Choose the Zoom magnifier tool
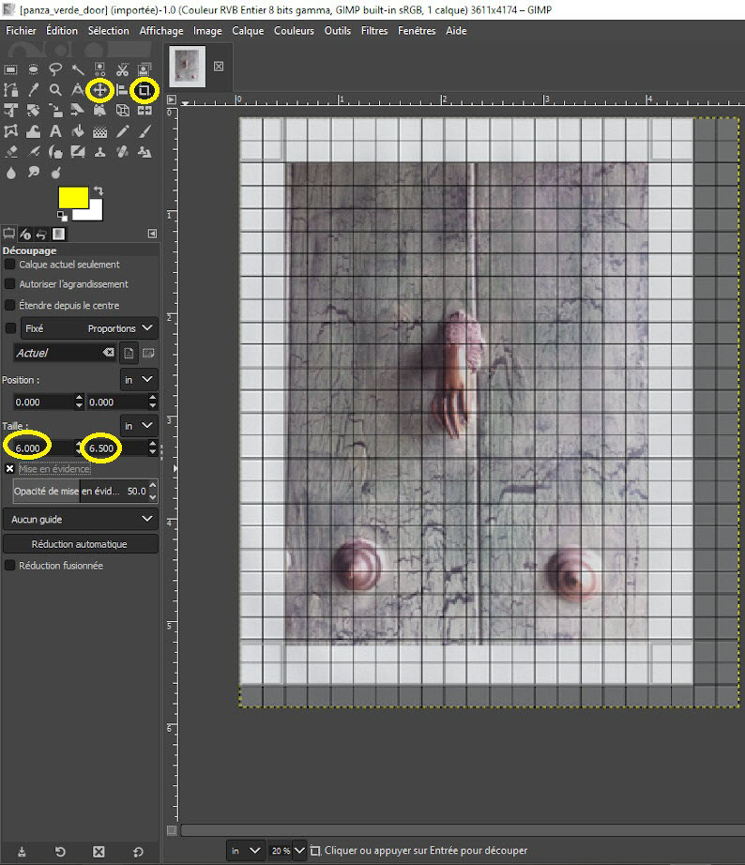The width and height of the screenshot is (745, 865). click(55, 90)
